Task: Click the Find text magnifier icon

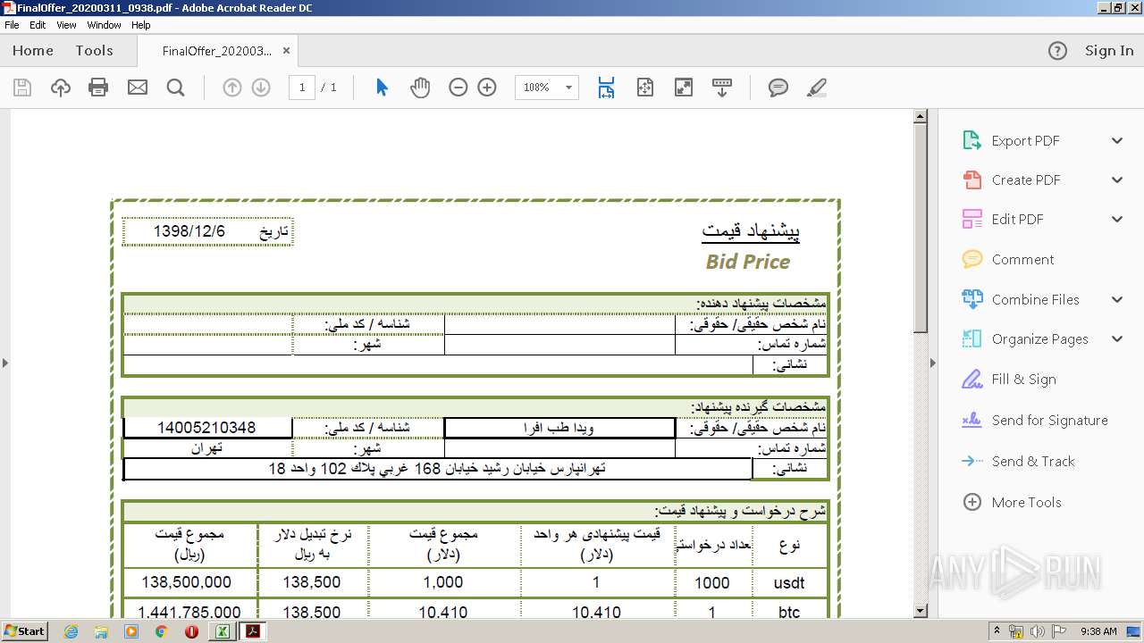Action: (176, 88)
